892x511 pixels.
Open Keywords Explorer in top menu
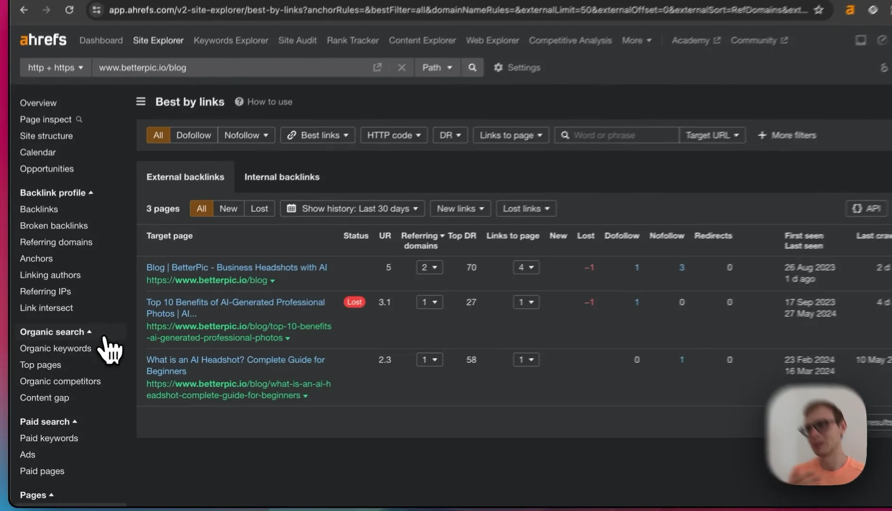click(x=231, y=40)
